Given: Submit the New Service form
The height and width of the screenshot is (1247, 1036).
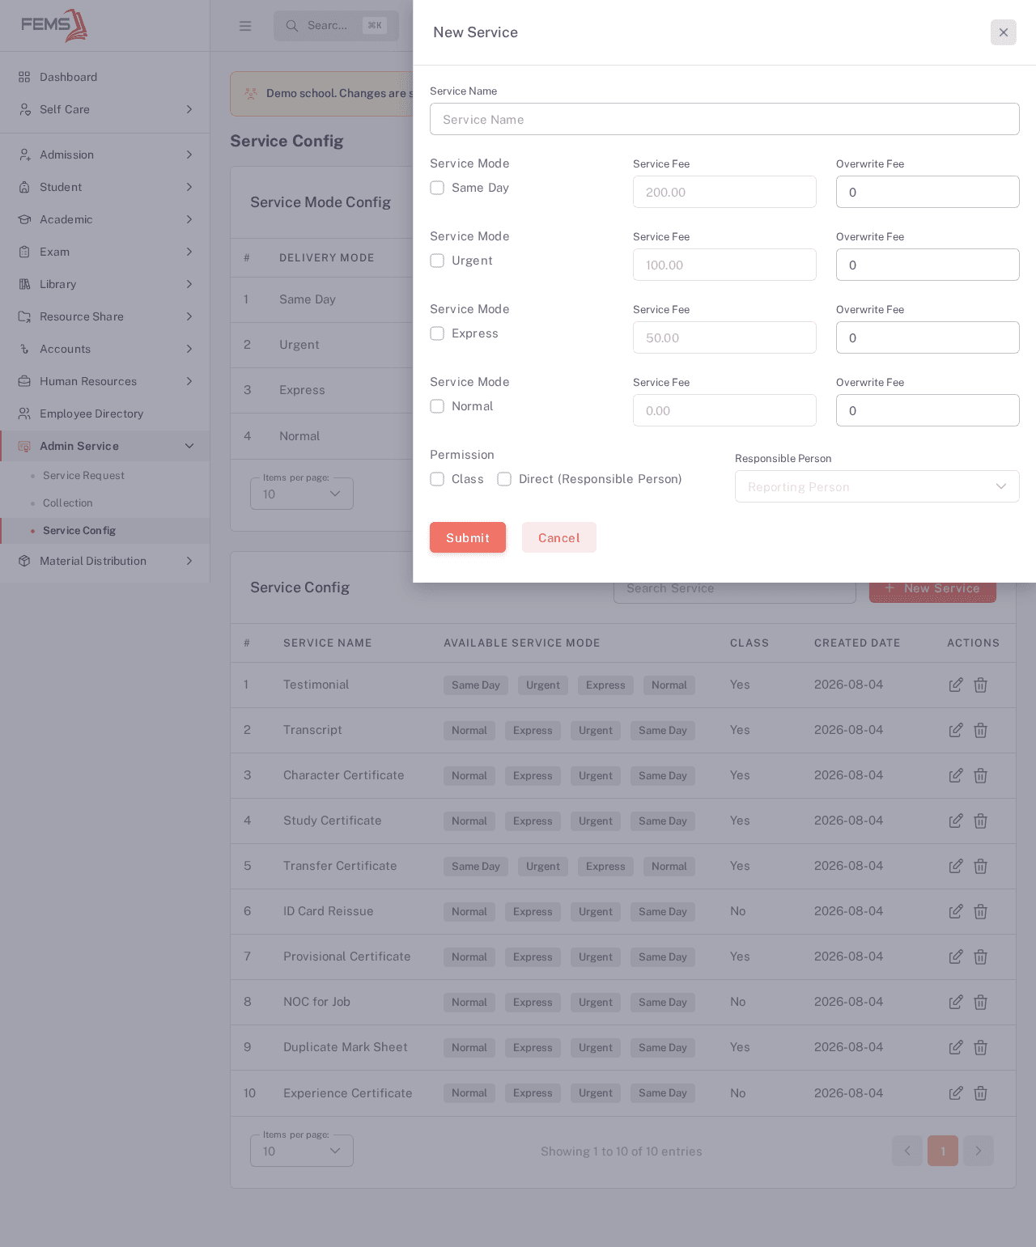Looking at the screenshot, I should (x=468, y=537).
